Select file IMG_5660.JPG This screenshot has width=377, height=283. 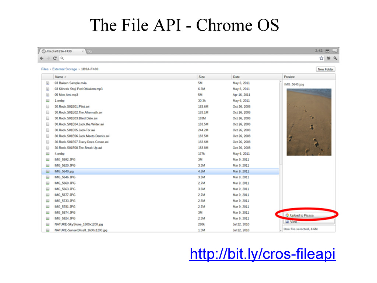[161, 183]
